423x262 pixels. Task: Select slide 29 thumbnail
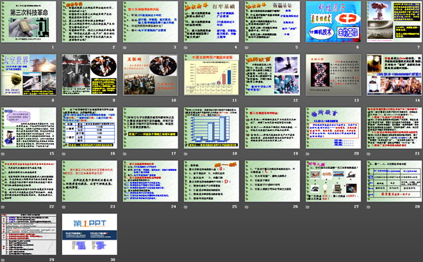[x=29, y=235]
